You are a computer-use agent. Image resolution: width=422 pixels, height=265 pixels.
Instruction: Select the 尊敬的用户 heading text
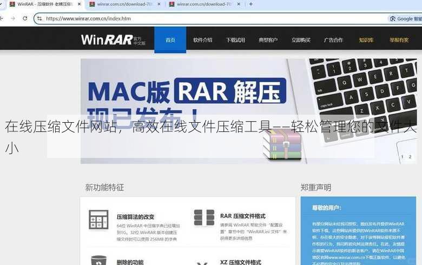coord(327,208)
